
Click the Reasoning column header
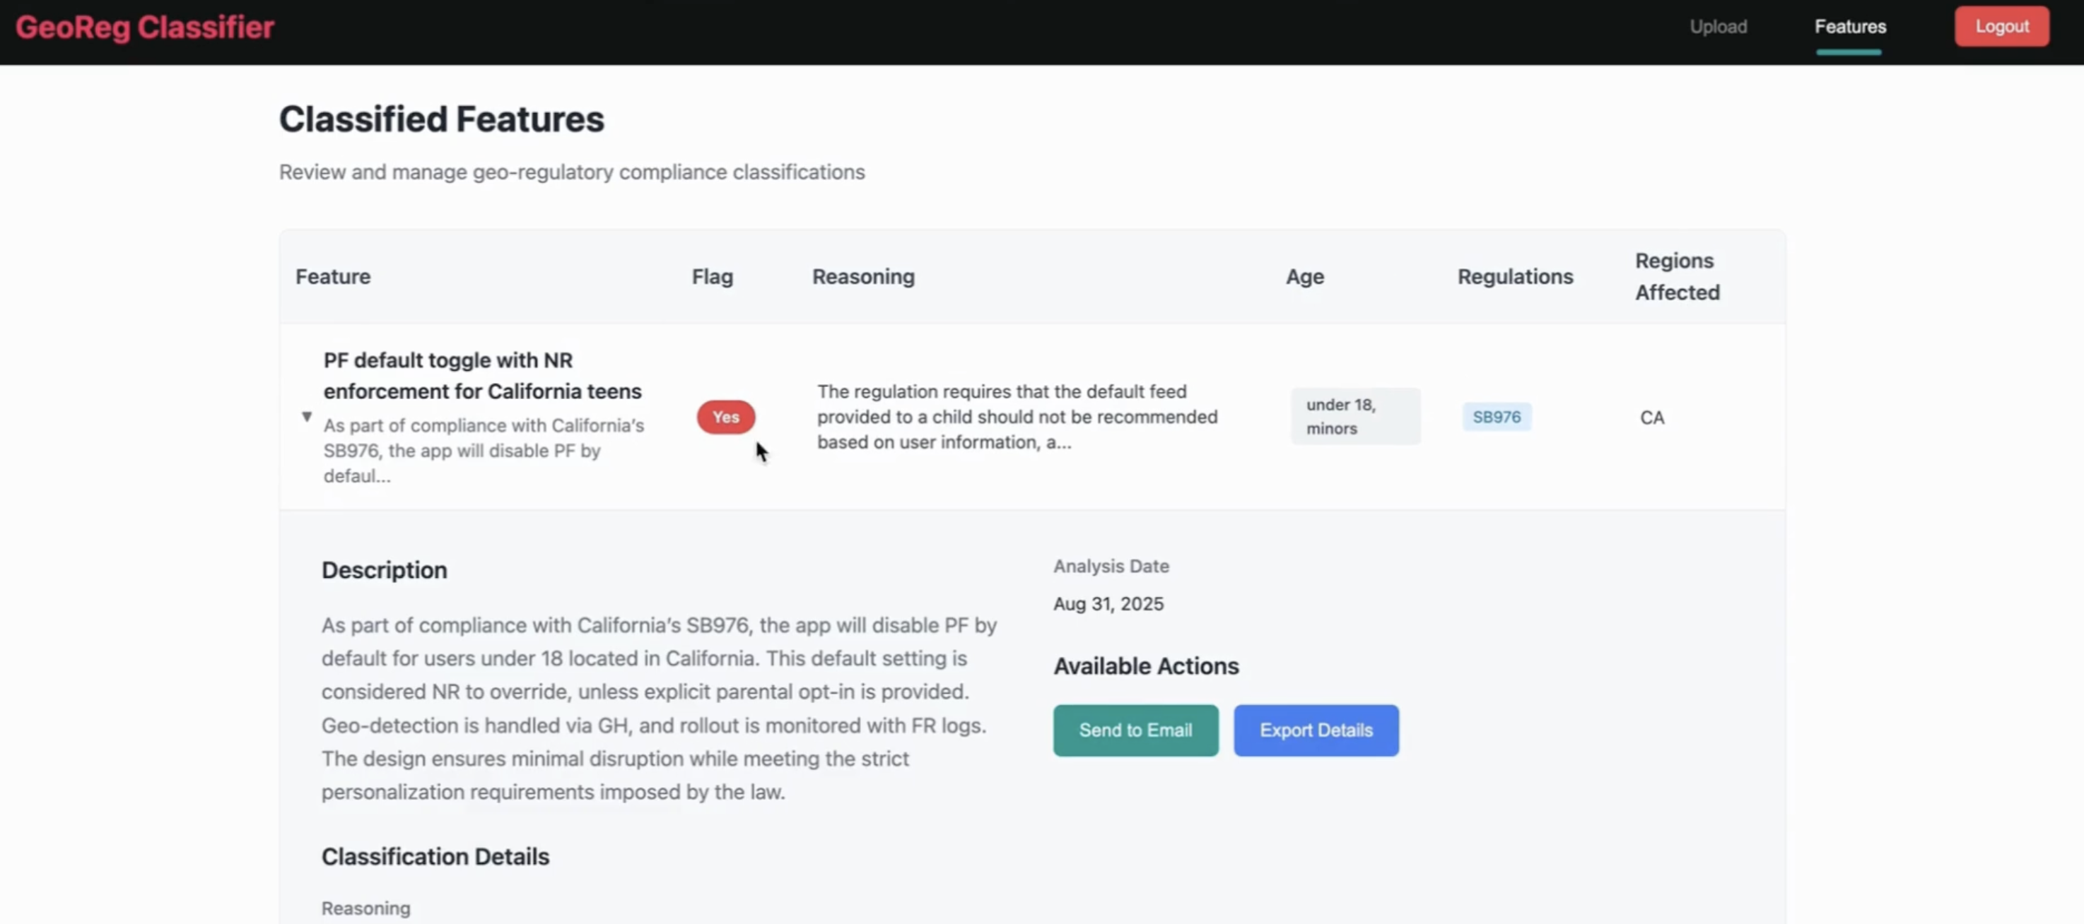click(862, 276)
